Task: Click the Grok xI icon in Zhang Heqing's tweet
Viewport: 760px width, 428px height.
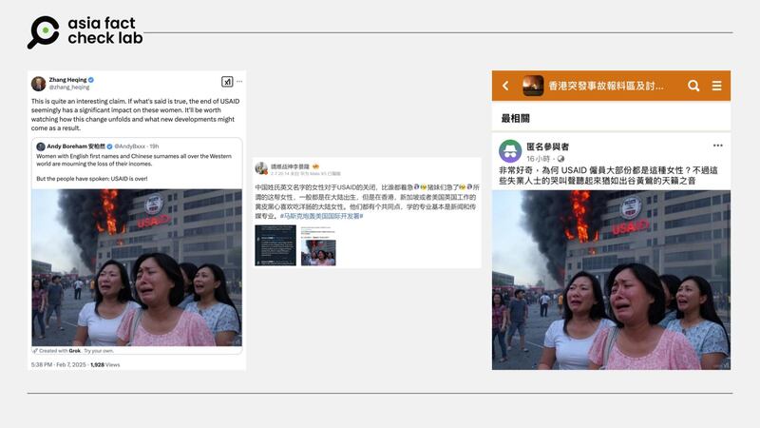Action: point(227,82)
